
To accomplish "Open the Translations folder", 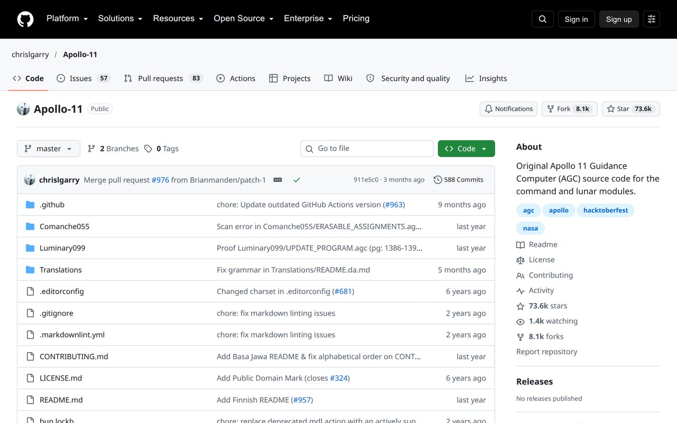I will coord(60,270).
